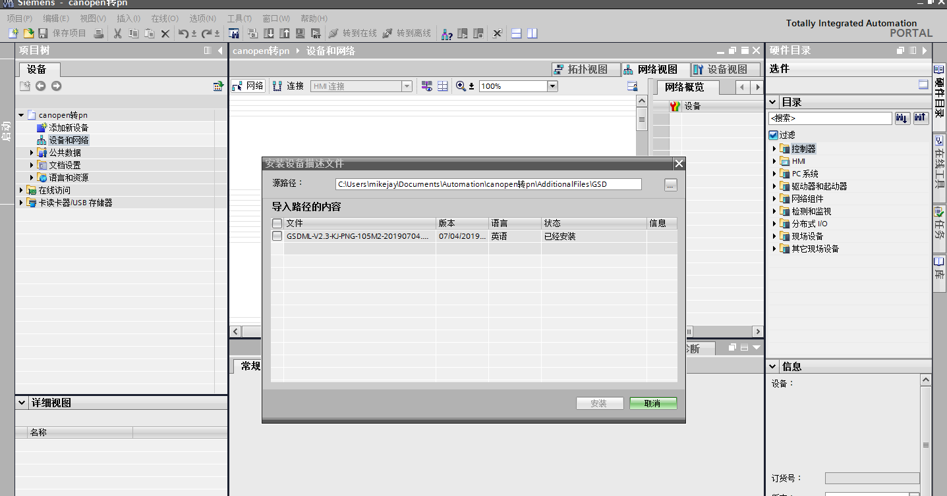
Task: Click the back arrow in project tree
Action: (x=41, y=86)
